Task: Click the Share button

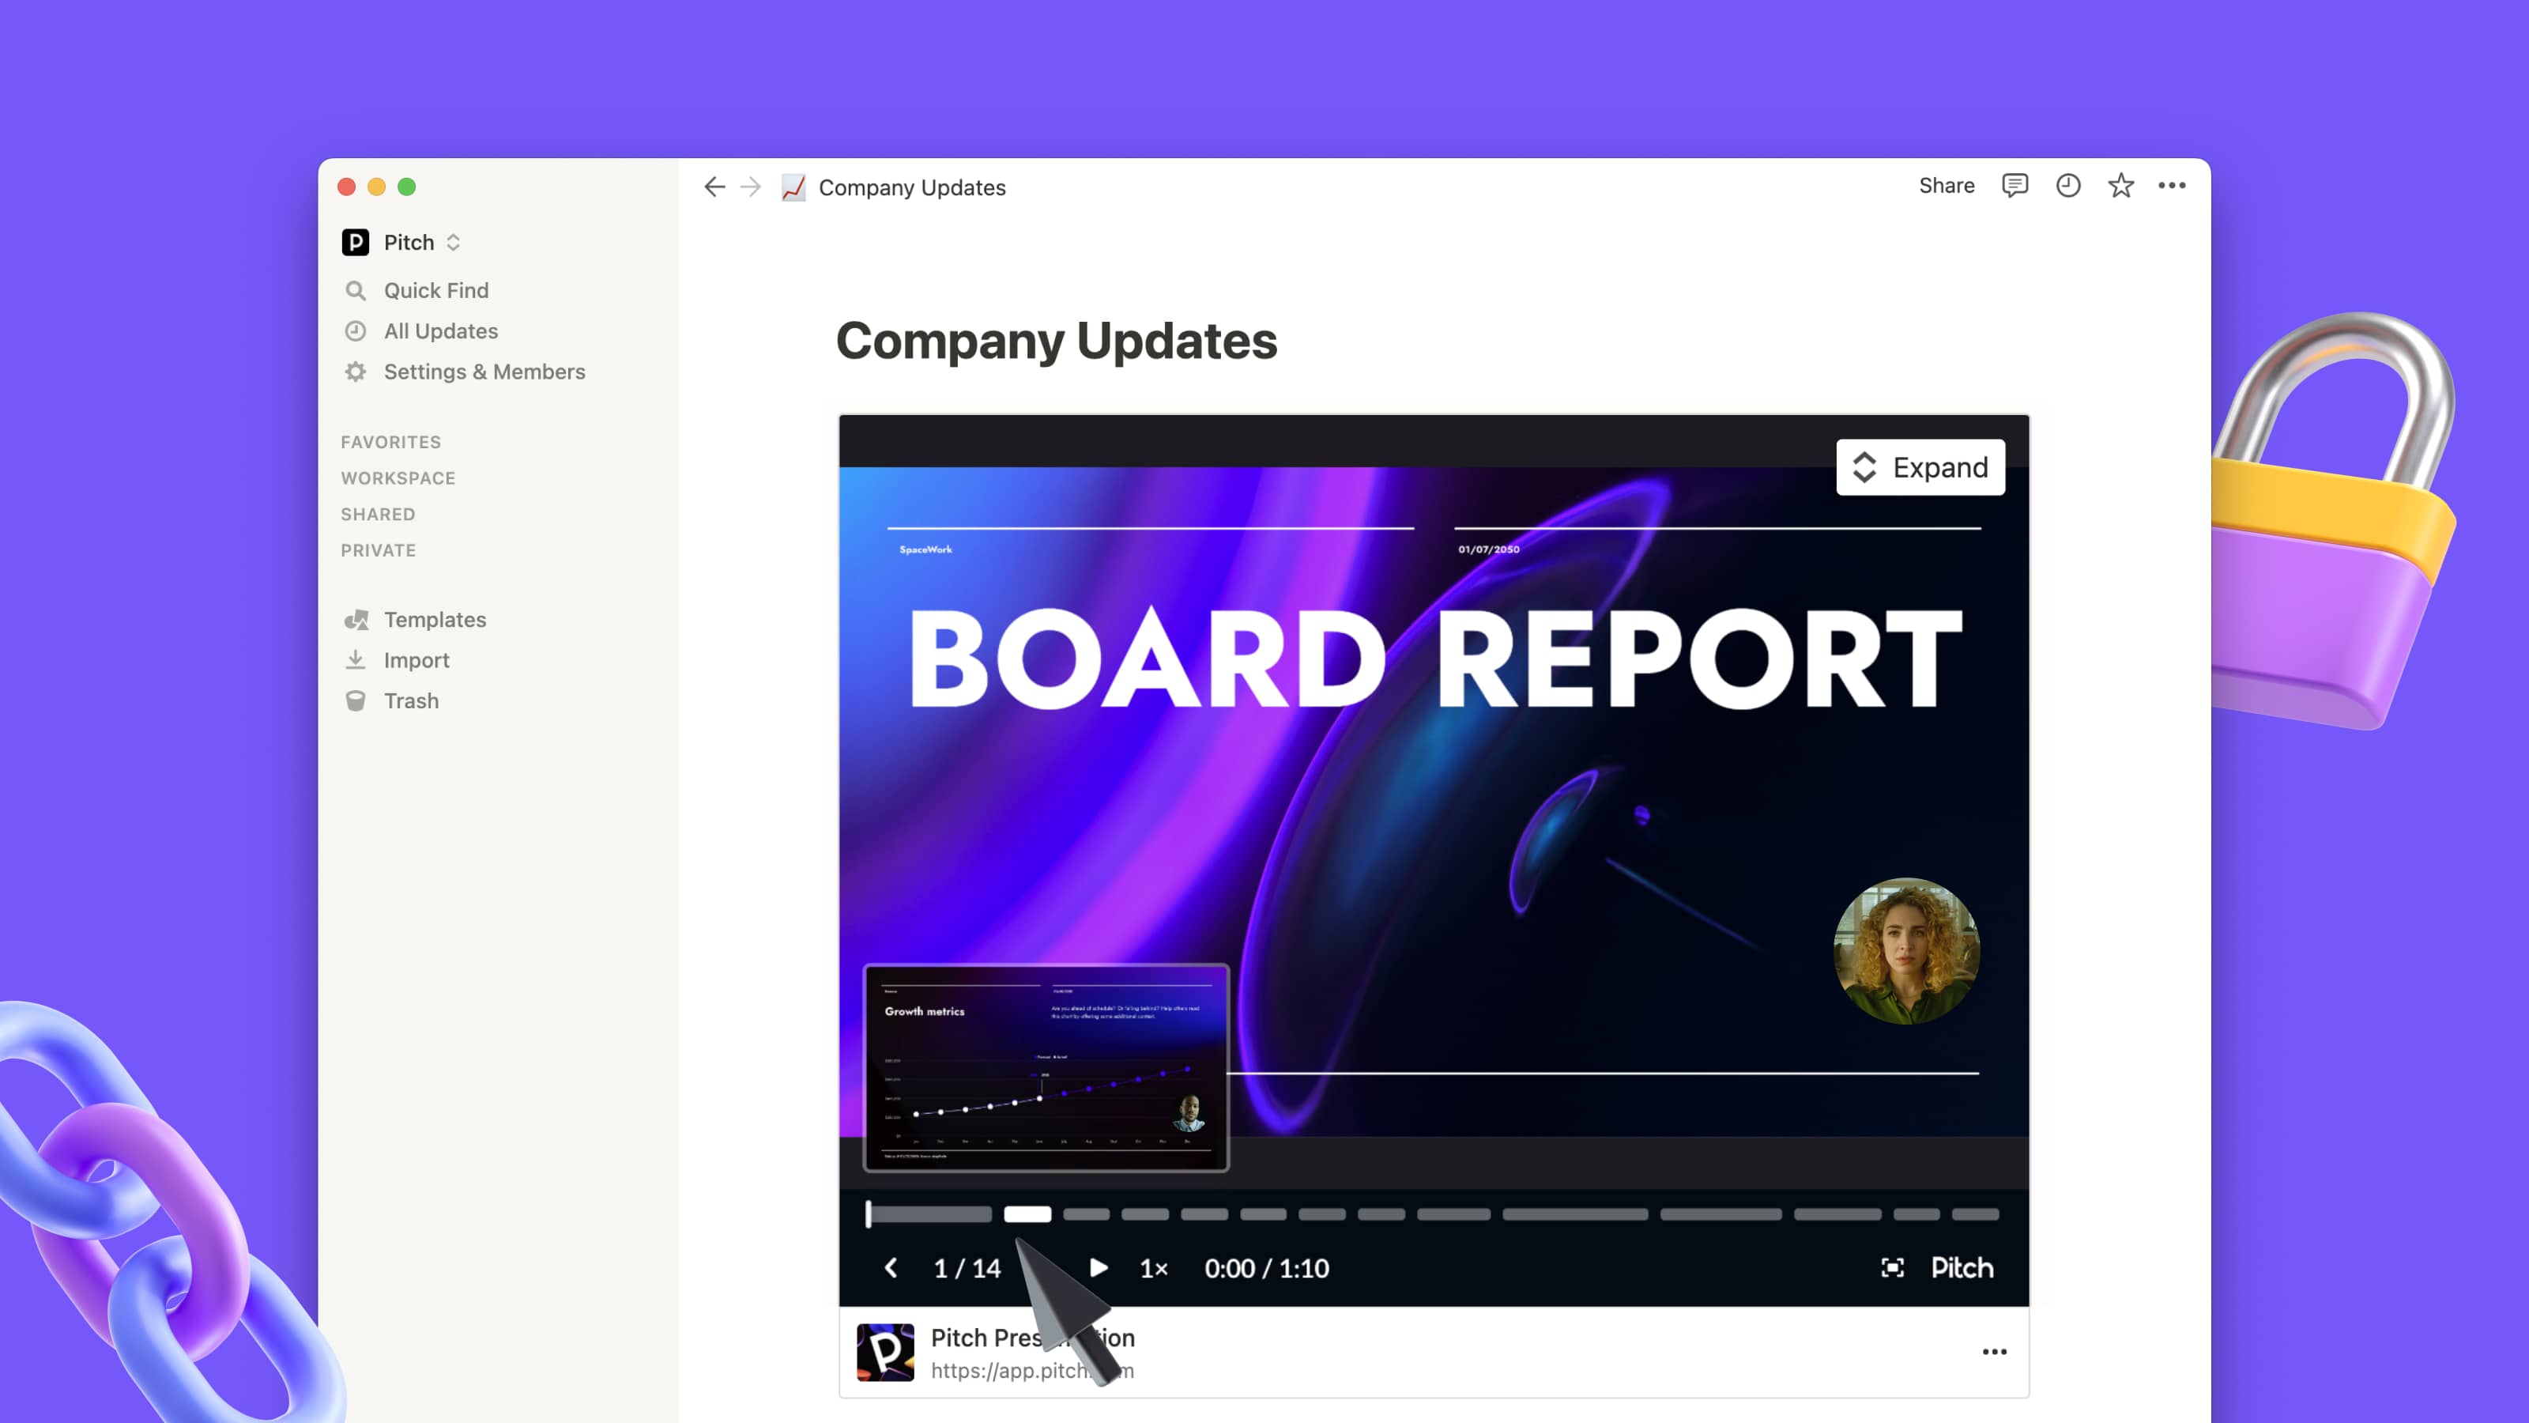Action: coord(1946,186)
